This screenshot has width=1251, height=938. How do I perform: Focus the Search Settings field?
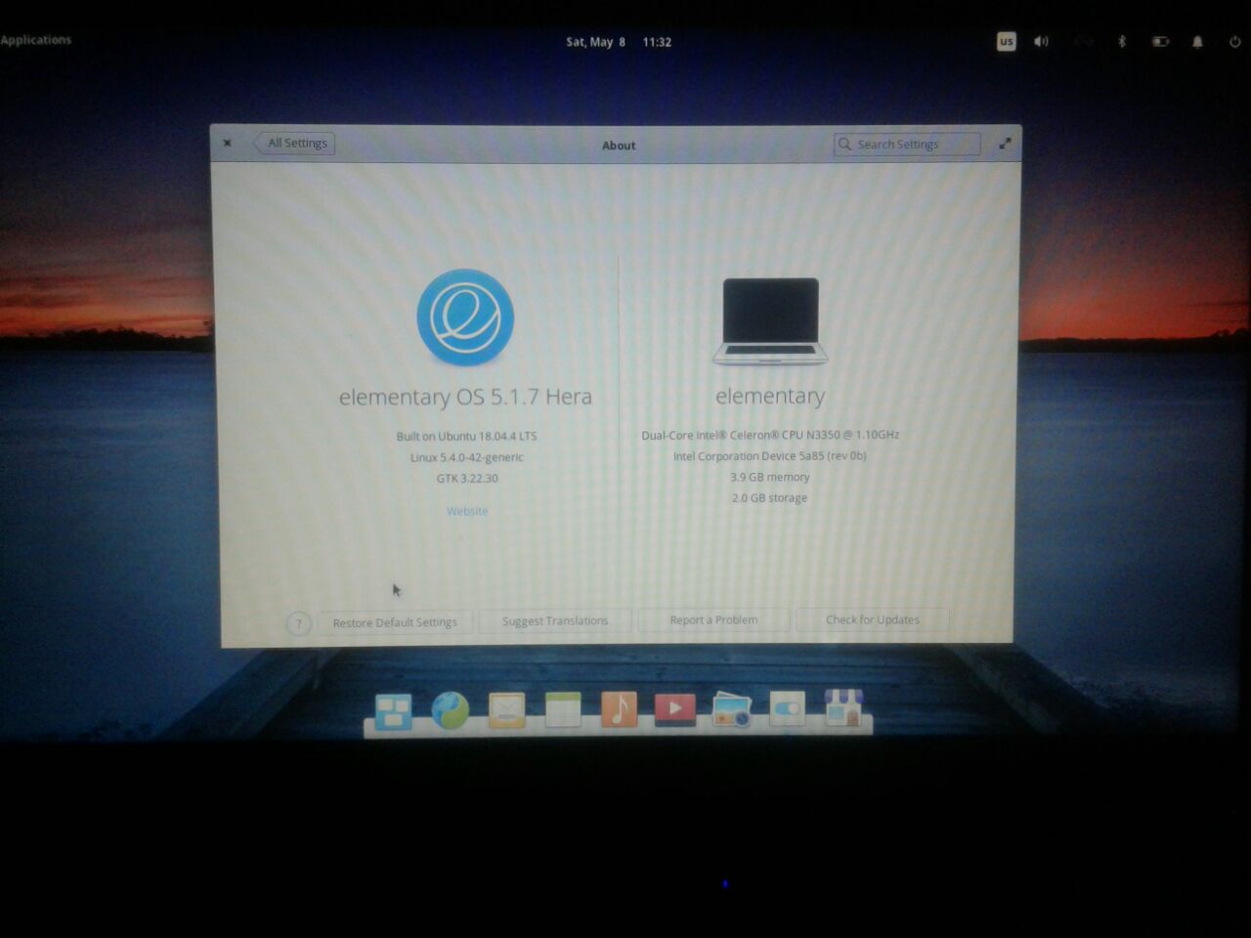pos(907,144)
